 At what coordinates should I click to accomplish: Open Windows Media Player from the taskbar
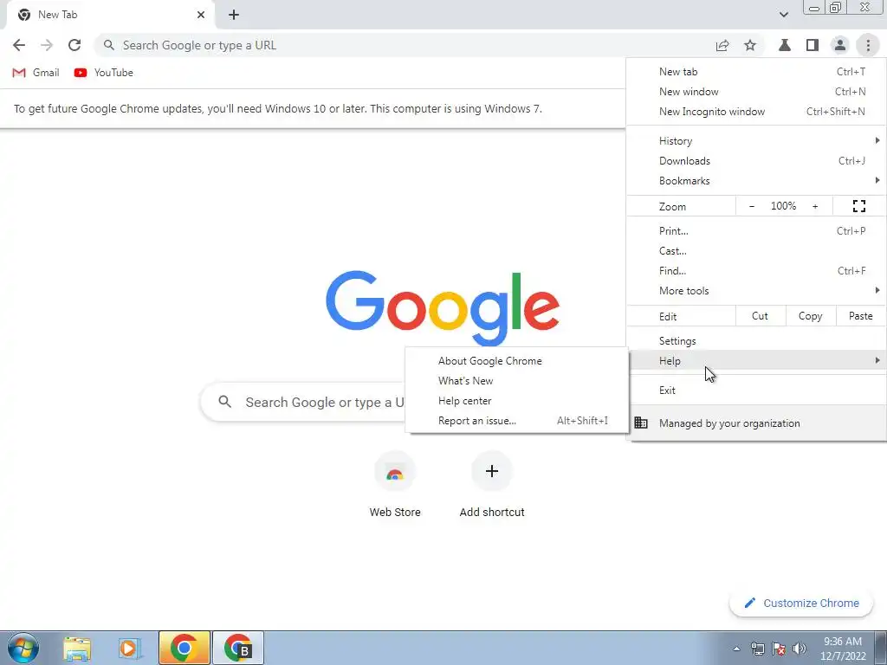point(129,648)
